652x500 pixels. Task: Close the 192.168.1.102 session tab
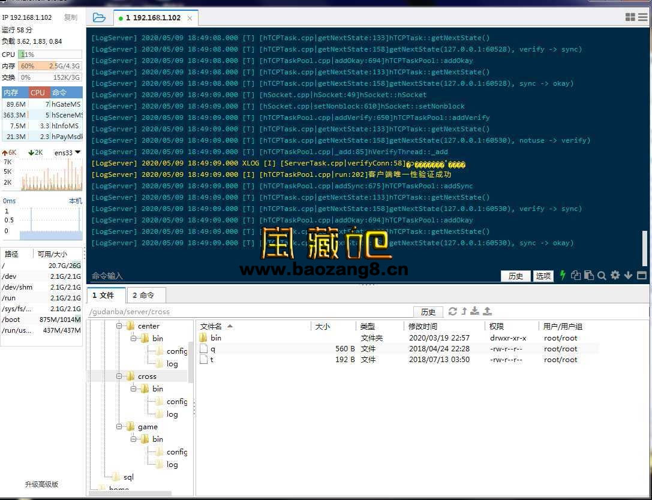[x=190, y=18]
